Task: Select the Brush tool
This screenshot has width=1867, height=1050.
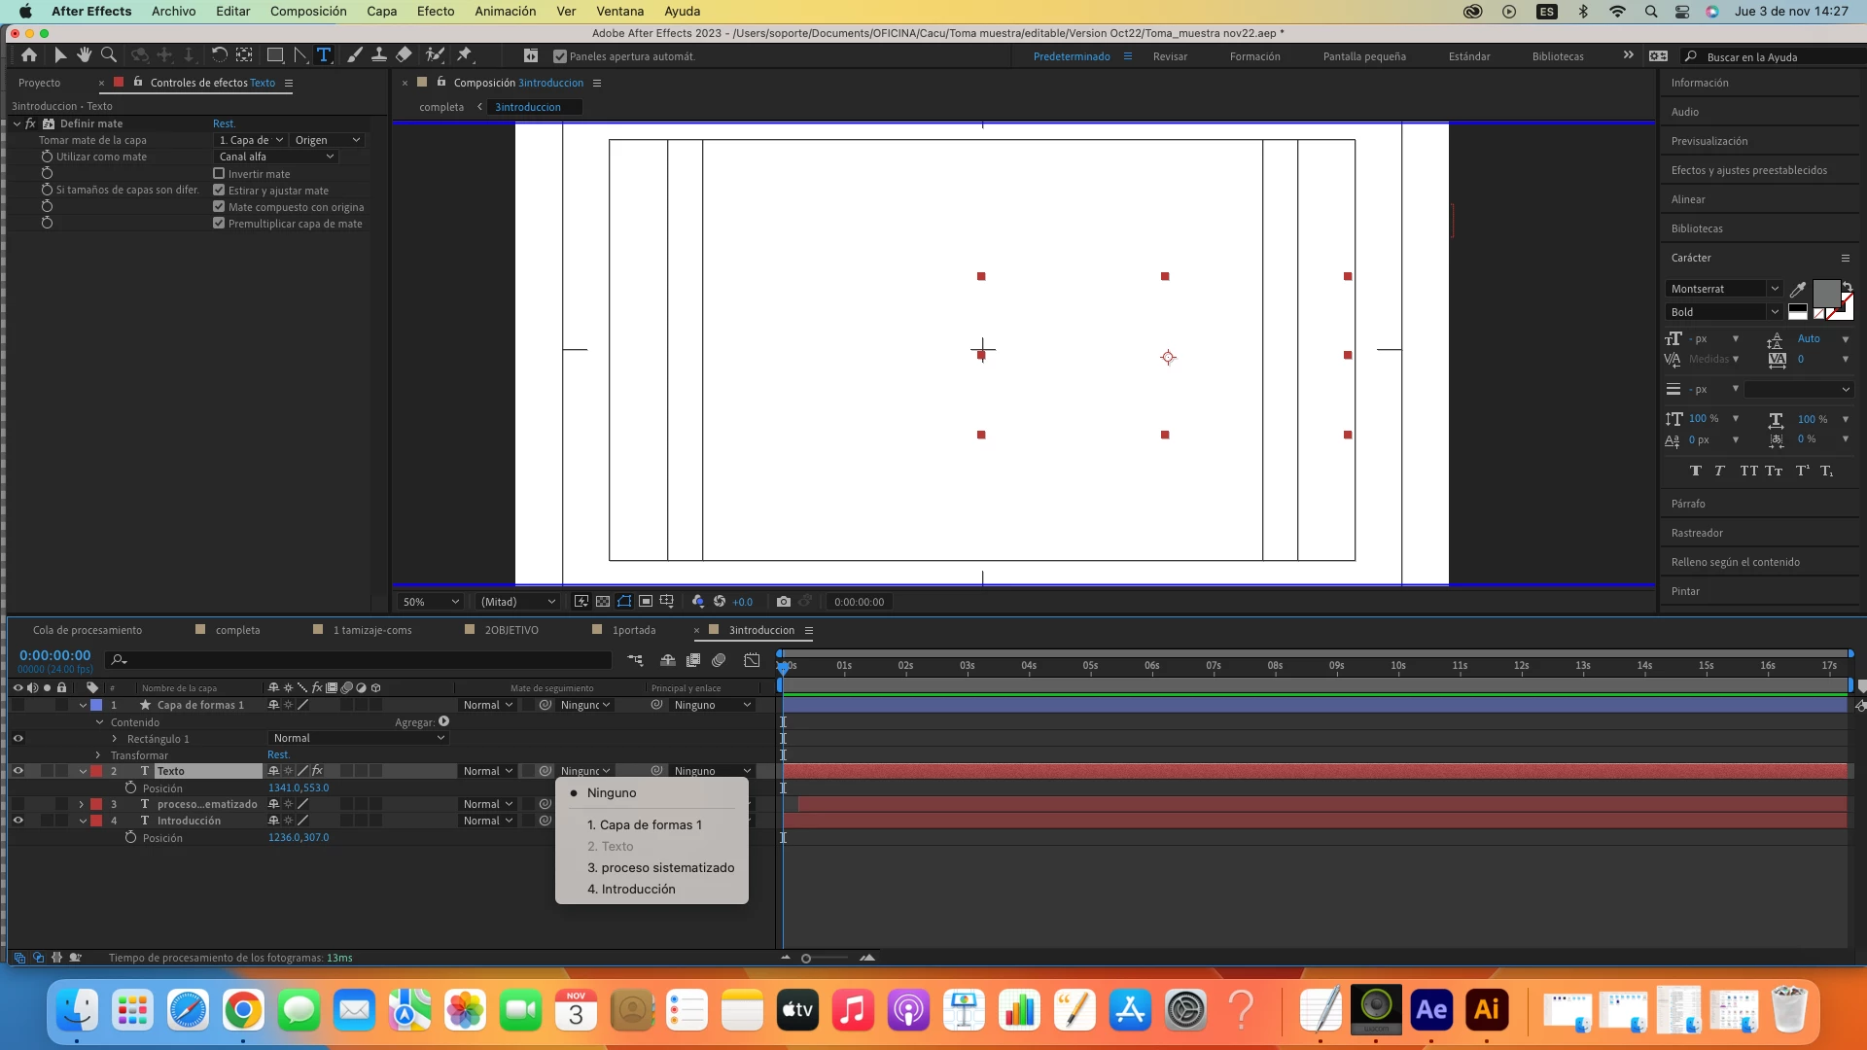Action: (x=355, y=55)
